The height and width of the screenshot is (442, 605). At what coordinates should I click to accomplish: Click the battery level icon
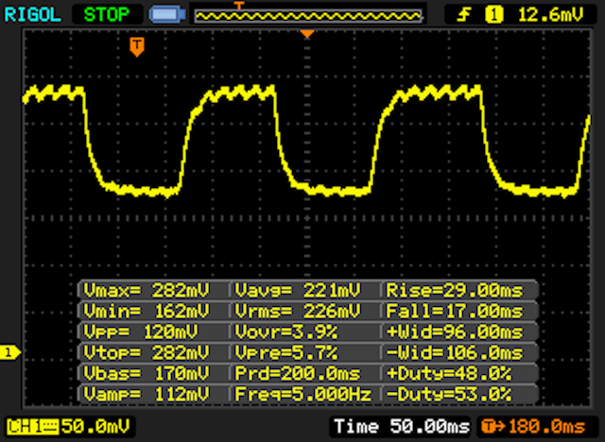pyautogui.click(x=167, y=15)
